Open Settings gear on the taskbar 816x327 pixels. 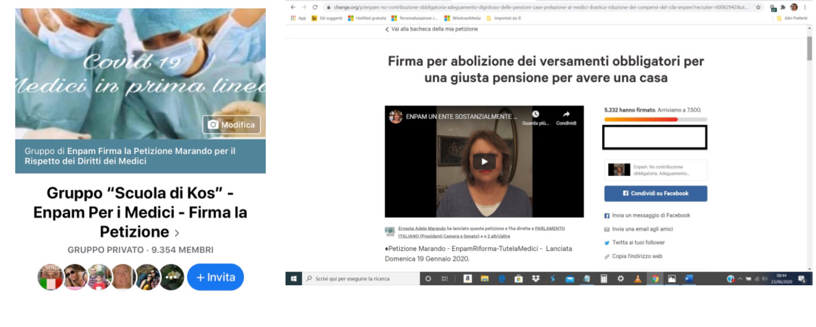pyautogui.click(x=621, y=278)
